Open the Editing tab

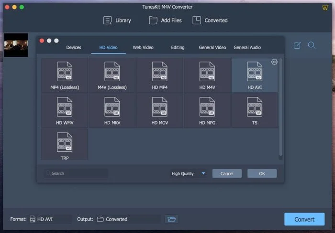click(x=178, y=48)
